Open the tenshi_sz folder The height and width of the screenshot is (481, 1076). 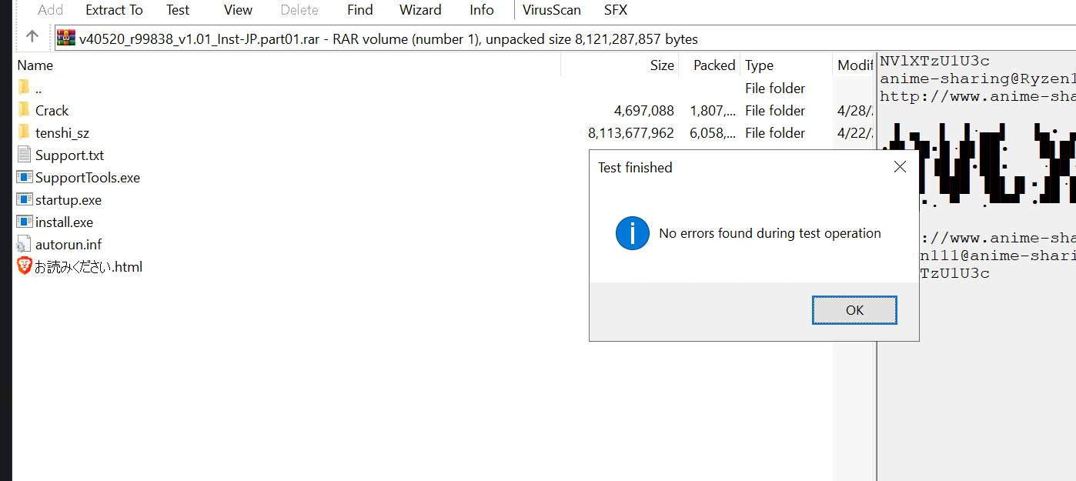pos(65,132)
